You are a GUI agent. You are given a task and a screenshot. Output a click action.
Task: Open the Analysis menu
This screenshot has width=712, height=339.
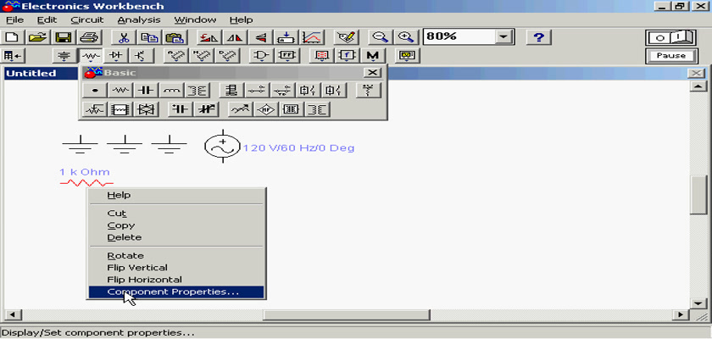pos(139,20)
